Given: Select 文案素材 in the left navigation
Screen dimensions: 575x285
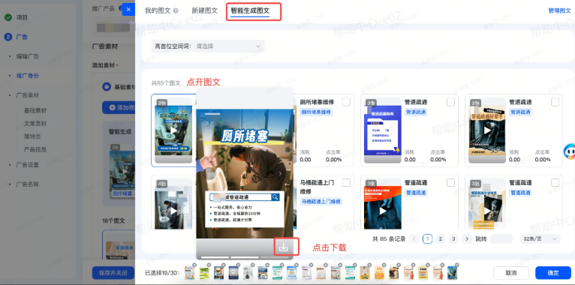Looking at the screenshot, I should point(35,124).
